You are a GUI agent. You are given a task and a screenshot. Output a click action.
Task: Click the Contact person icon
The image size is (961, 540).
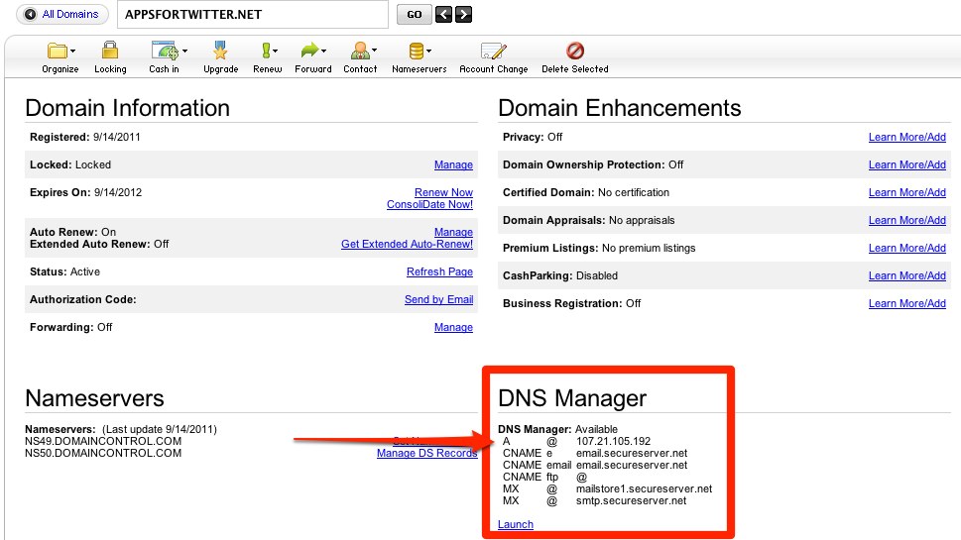pos(360,51)
